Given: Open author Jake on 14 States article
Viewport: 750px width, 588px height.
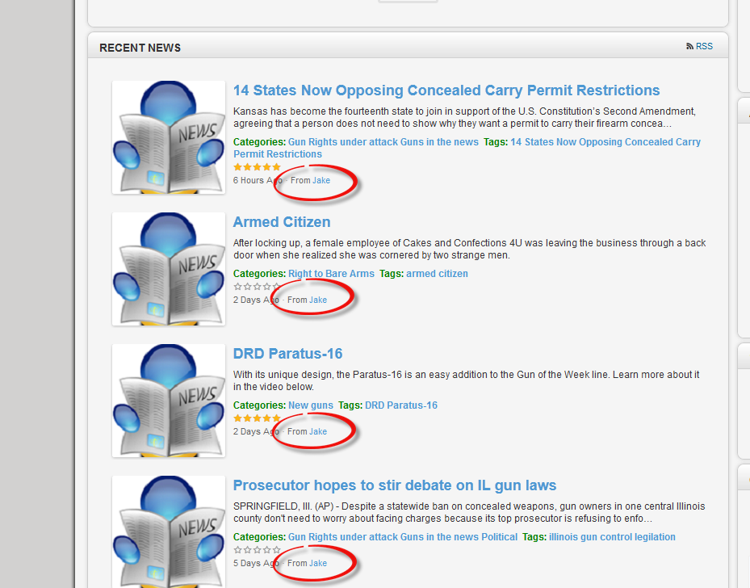Looking at the screenshot, I should [x=321, y=180].
